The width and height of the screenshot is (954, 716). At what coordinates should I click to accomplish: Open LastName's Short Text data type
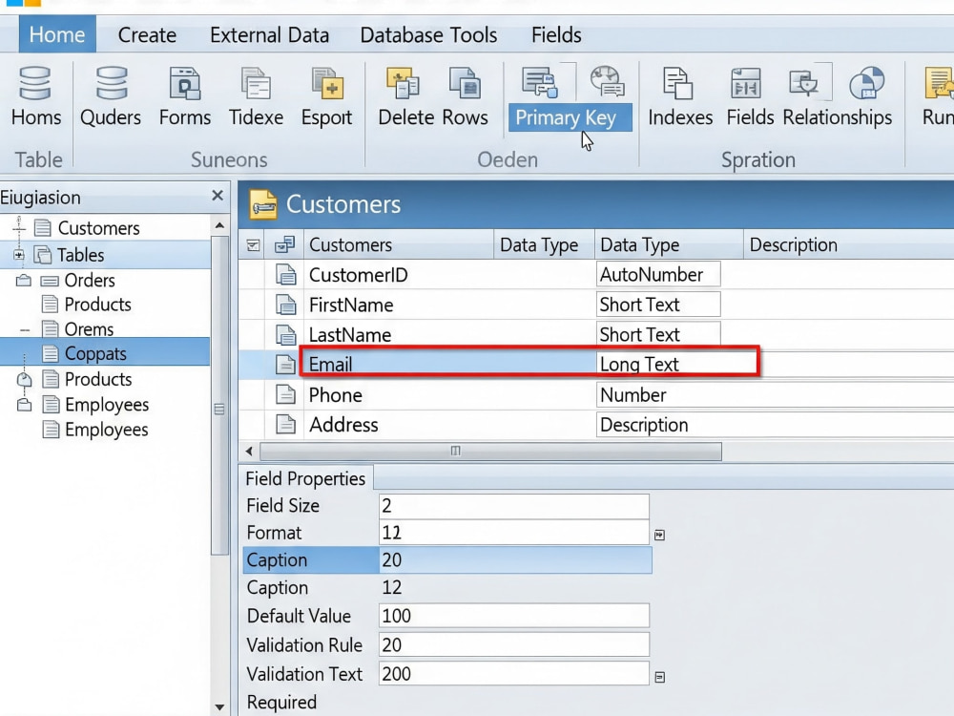coord(658,334)
